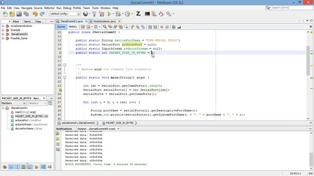
Task: Run the project with green play icon
Action: click(109, 14)
